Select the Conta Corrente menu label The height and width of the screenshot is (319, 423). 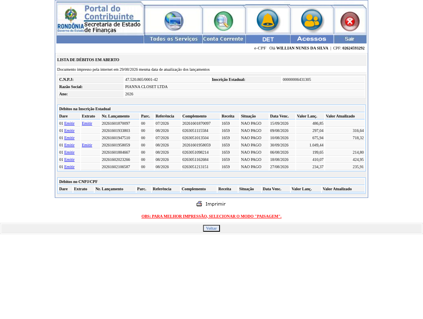tap(224, 39)
